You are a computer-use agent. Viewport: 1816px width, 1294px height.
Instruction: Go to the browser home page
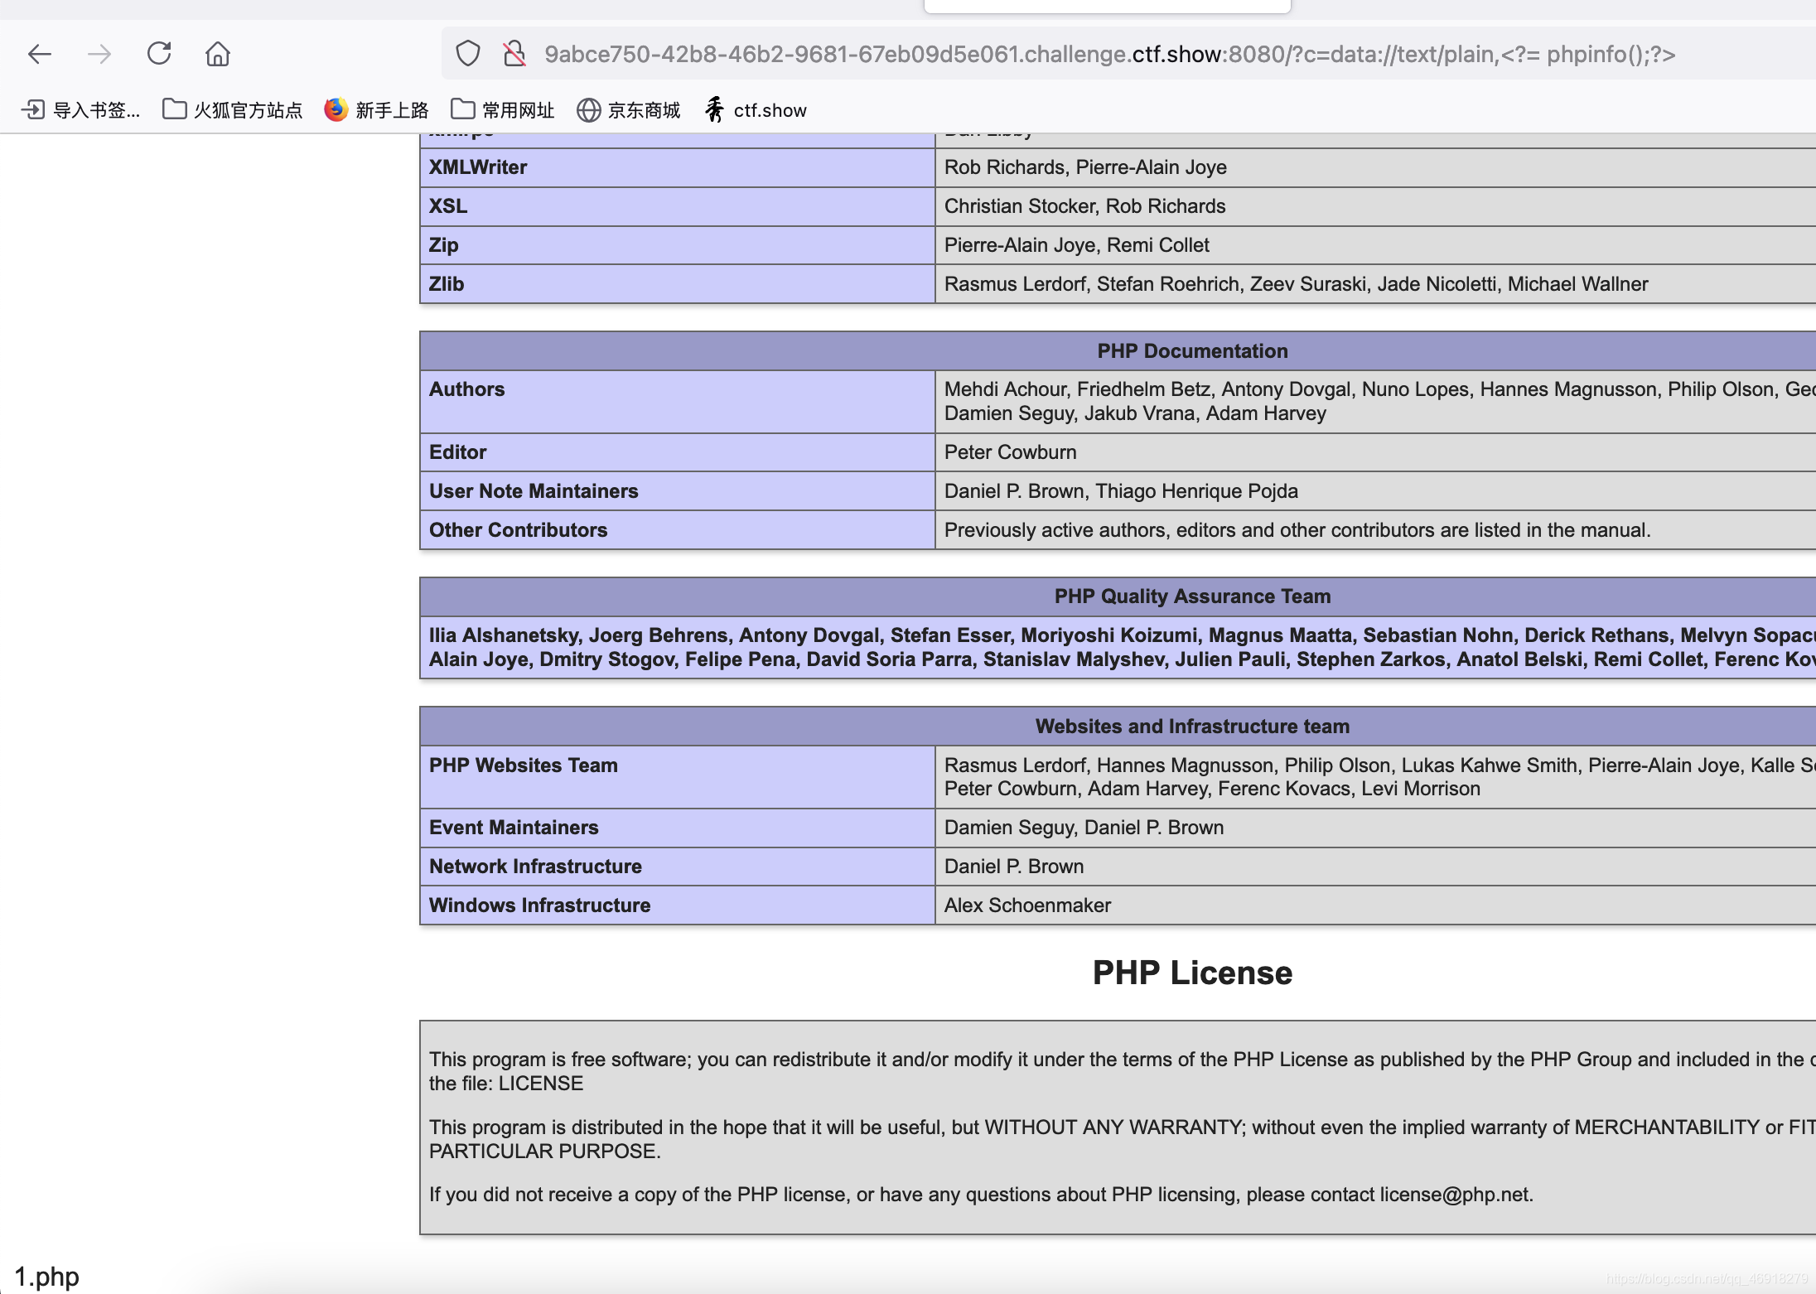tap(218, 55)
